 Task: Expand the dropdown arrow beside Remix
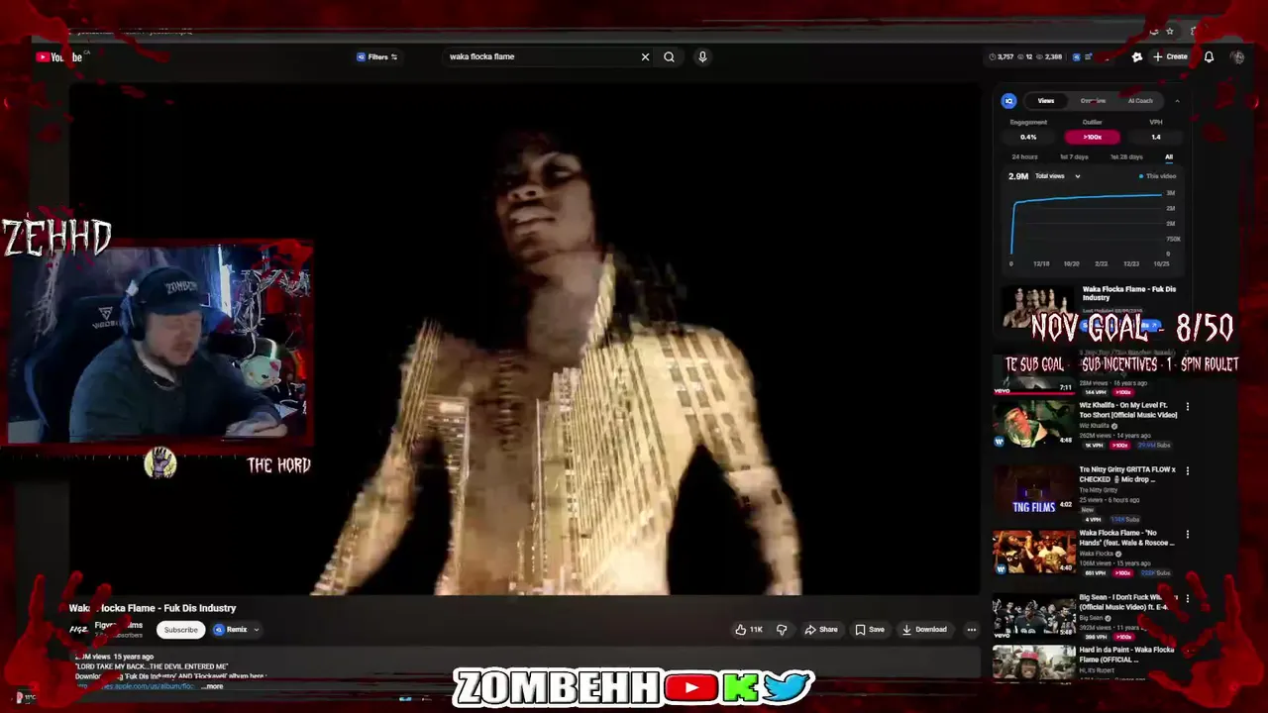pos(256,629)
